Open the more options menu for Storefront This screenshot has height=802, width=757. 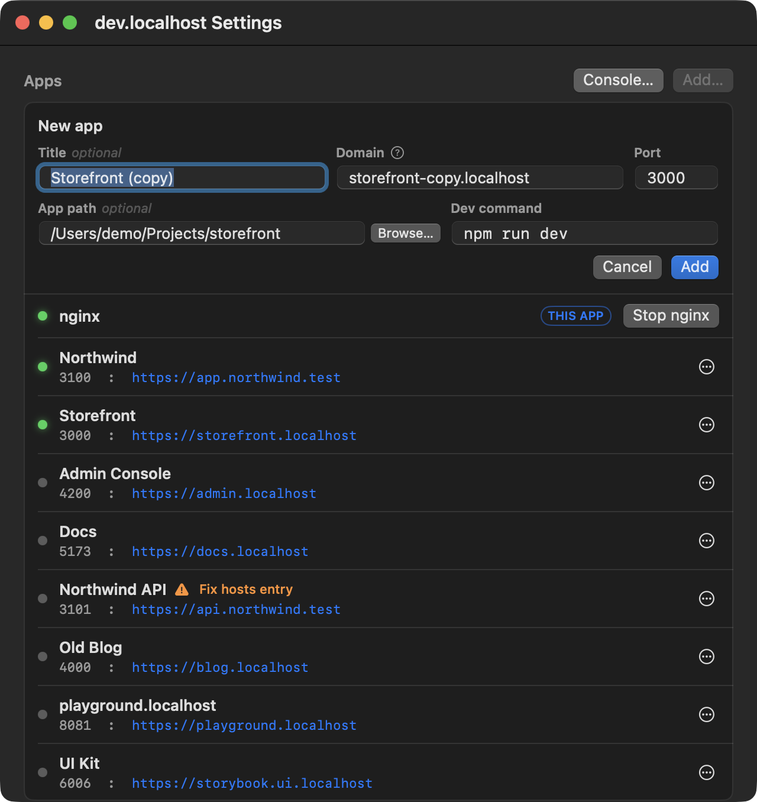click(707, 425)
